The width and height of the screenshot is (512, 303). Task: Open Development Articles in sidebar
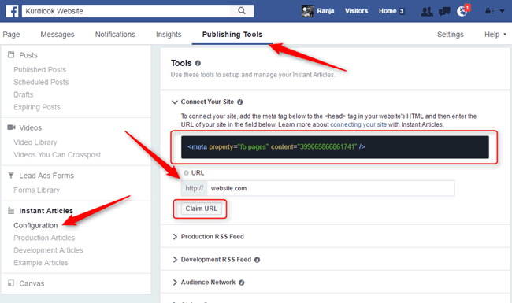coord(48,250)
